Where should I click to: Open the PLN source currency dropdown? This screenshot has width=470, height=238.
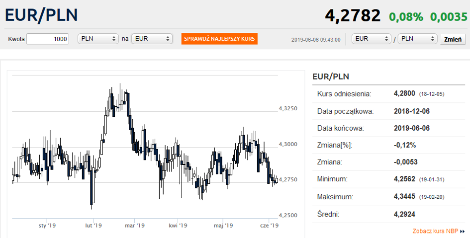tap(98, 39)
